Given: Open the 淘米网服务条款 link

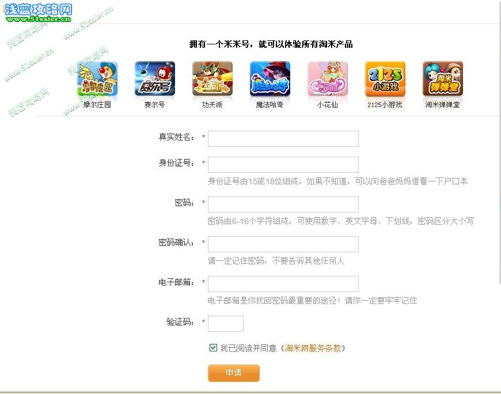Looking at the screenshot, I should click(x=313, y=348).
